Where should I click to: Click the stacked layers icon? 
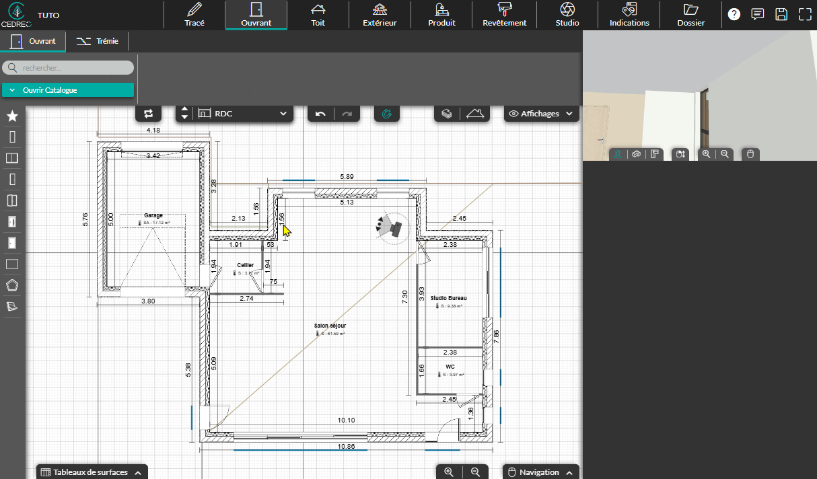[446, 114]
